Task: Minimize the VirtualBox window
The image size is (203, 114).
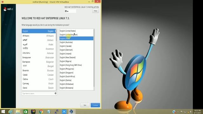Action: point(89,2)
